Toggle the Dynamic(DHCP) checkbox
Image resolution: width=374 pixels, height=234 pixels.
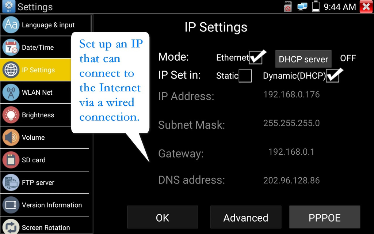tap(333, 76)
